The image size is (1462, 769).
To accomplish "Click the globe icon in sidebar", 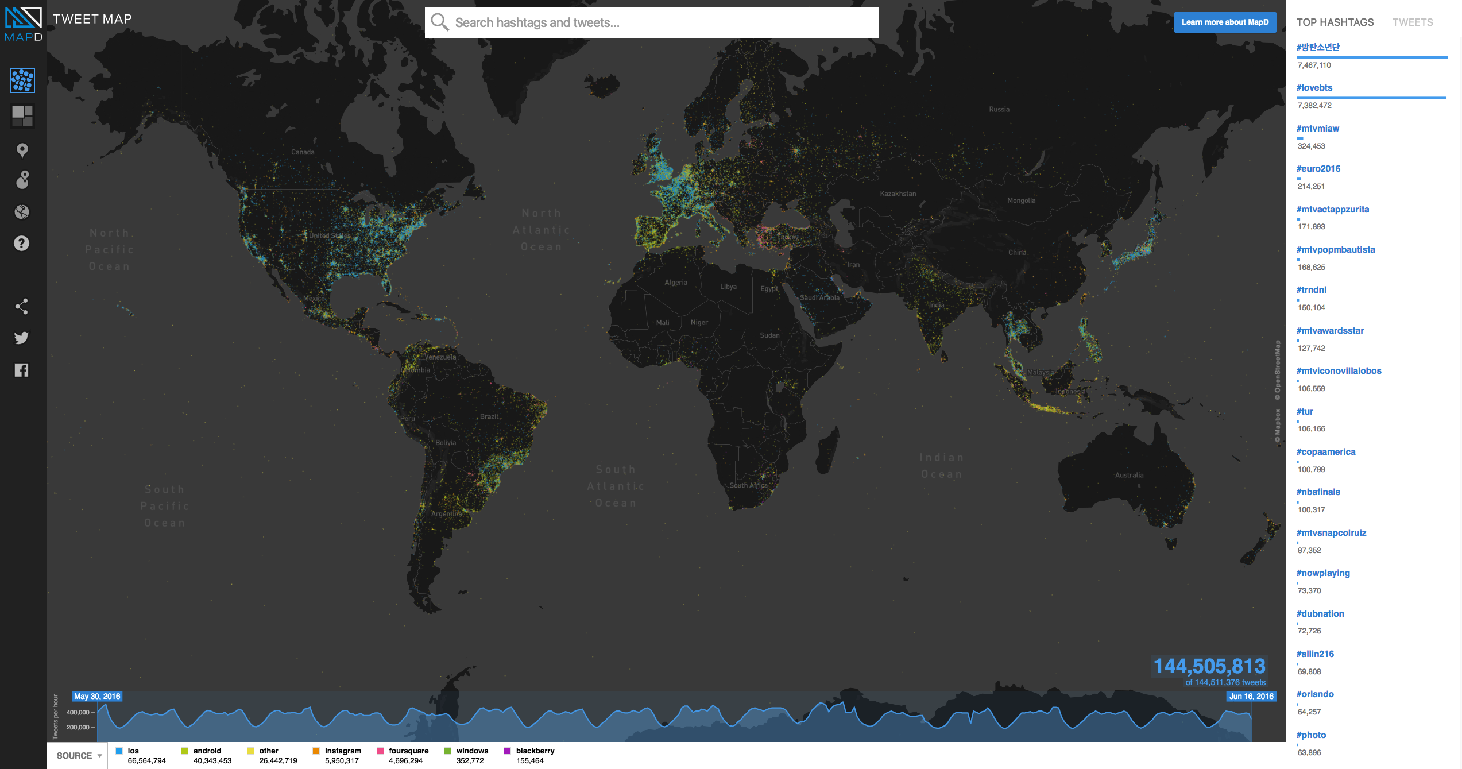I will click(22, 212).
